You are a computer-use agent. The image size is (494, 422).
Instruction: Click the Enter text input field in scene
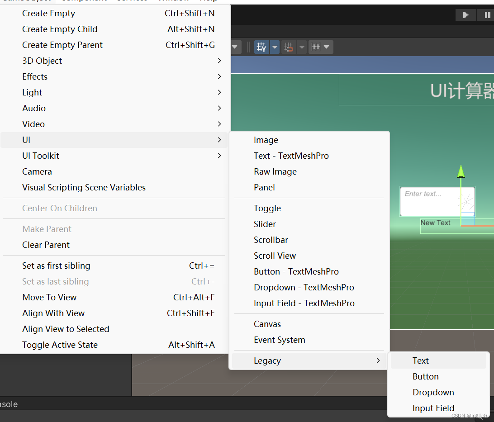[437, 200]
